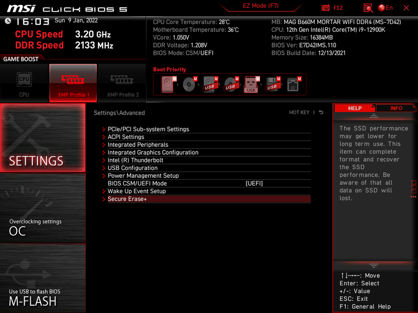The width and height of the screenshot is (418, 313).
Task: Collapse help panel with the side arrows
Action: (x=413, y=196)
